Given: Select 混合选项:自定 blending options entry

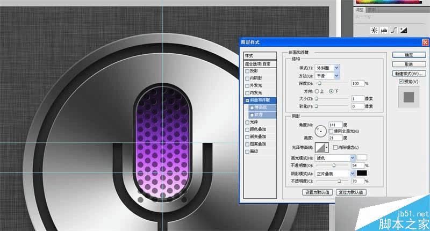Looking at the screenshot, I should [260, 64].
